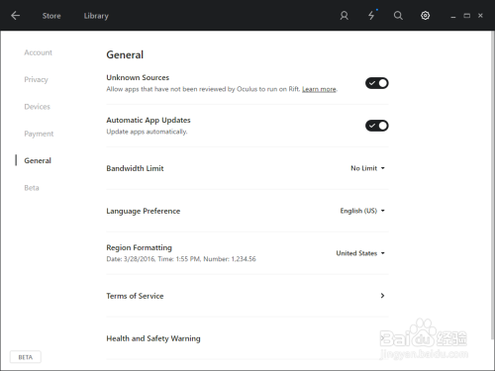Open Account settings section
The width and height of the screenshot is (495, 371).
(38, 52)
